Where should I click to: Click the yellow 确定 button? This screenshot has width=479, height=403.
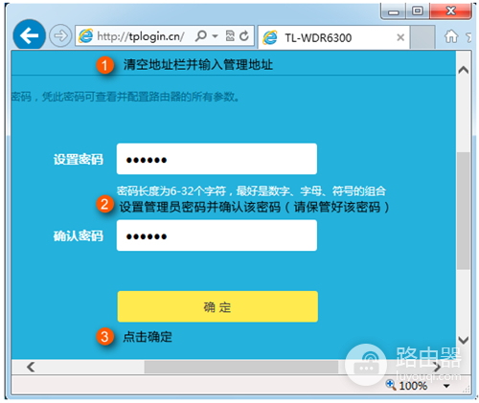tap(217, 306)
